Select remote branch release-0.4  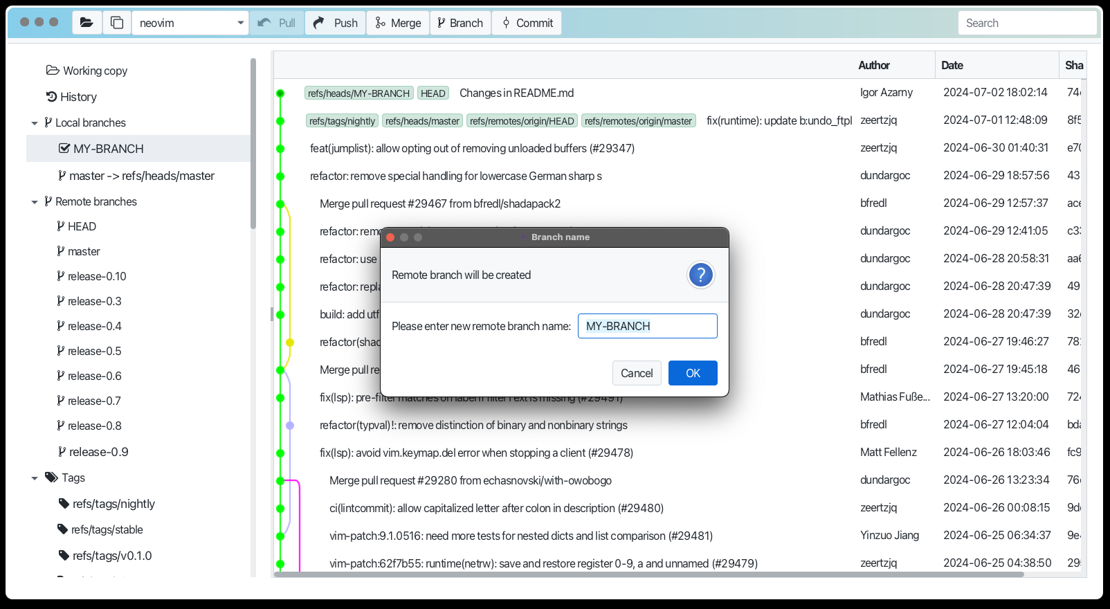89,326
